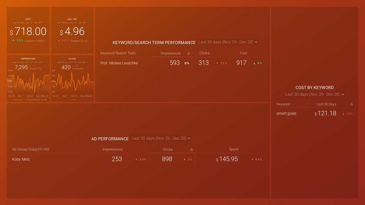Open the Koby Metz ad group entry
This screenshot has width=365, height=205.
click(x=22, y=159)
